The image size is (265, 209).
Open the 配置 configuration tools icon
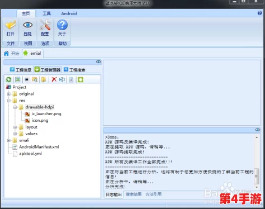point(45,25)
